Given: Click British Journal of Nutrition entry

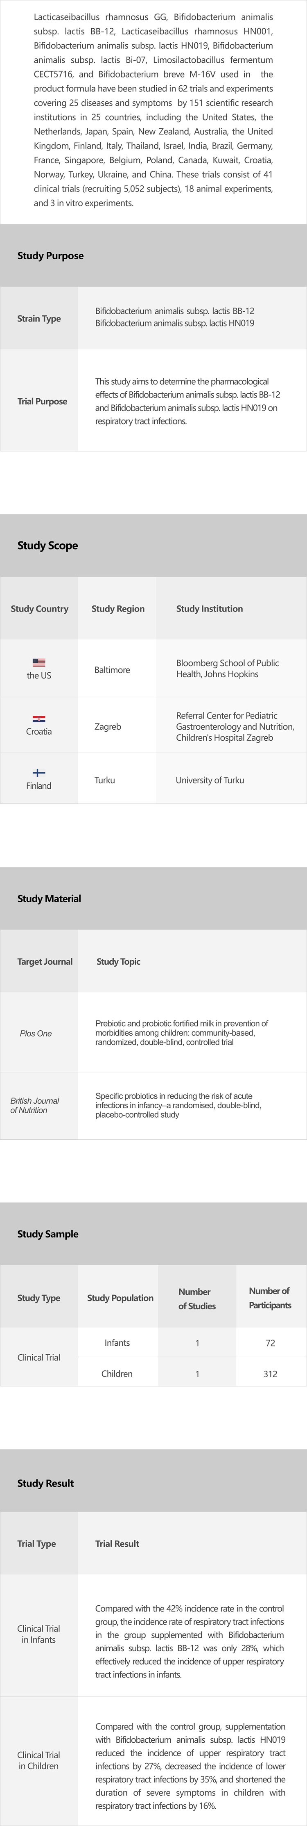Looking at the screenshot, I should tap(35, 1105).
